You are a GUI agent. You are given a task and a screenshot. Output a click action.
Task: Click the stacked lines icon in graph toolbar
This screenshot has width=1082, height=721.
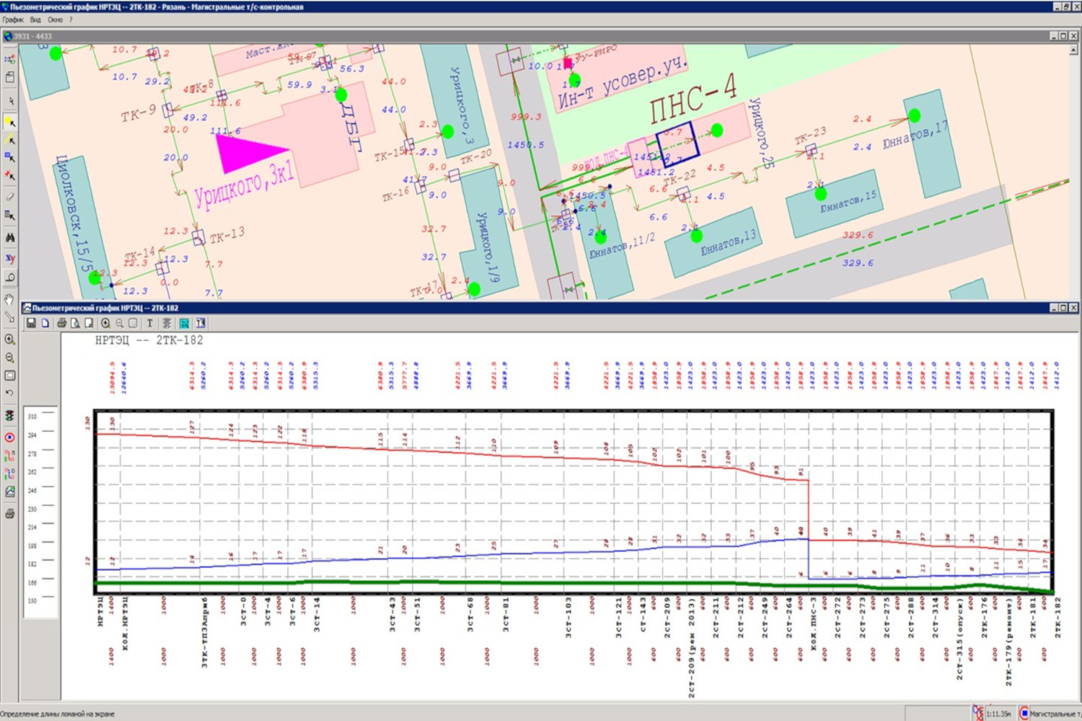[x=167, y=323]
